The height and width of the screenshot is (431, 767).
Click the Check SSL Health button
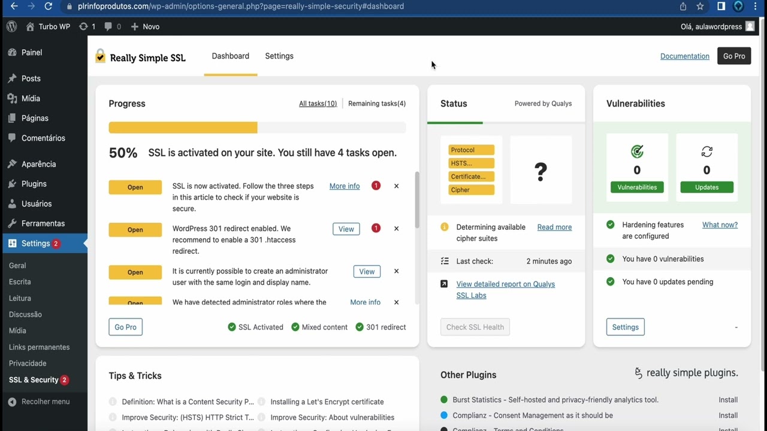[x=475, y=327]
